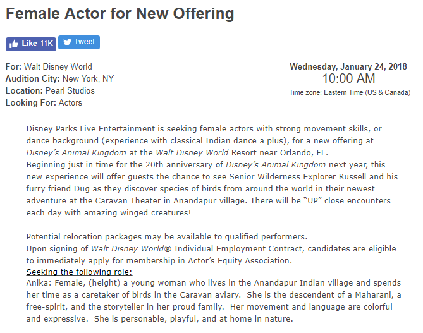Click the 'Walt Disney World' value after For:
The height and width of the screenshot is (333, 423).
pos(58,66)
